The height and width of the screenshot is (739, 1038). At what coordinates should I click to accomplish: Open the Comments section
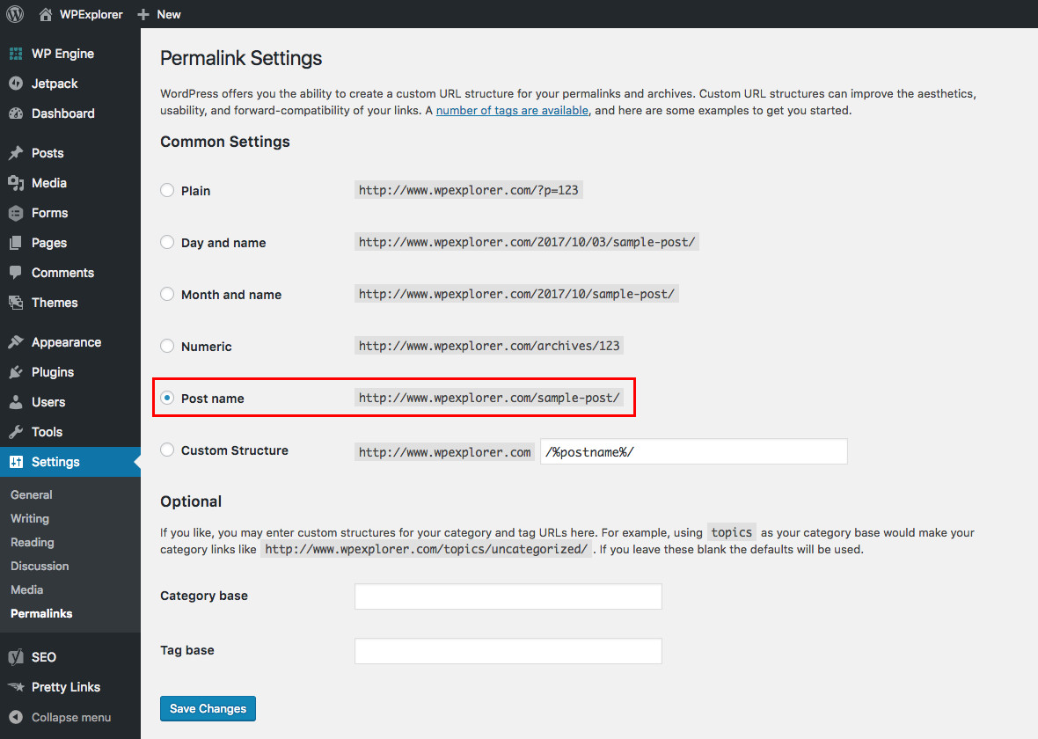(59, 273)
